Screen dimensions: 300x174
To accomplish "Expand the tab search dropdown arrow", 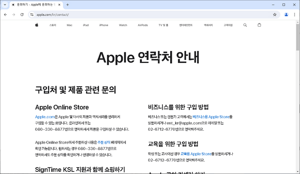I will 5,5.
